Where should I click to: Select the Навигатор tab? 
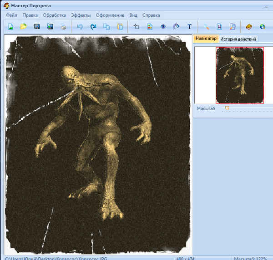206,39
